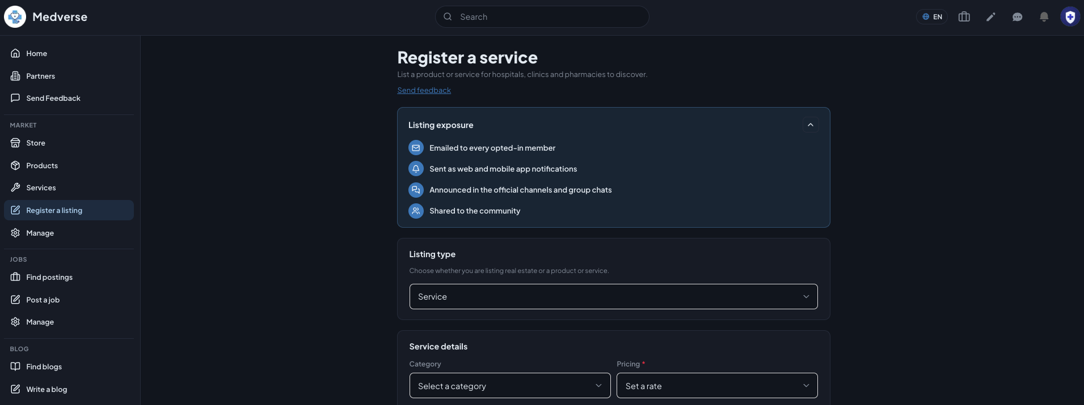Open the Listing type Service dropdown
This screenshot has width=1084, height=405.
click(613, 297)
